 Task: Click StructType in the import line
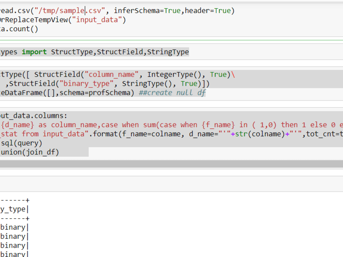pos(72,52)
